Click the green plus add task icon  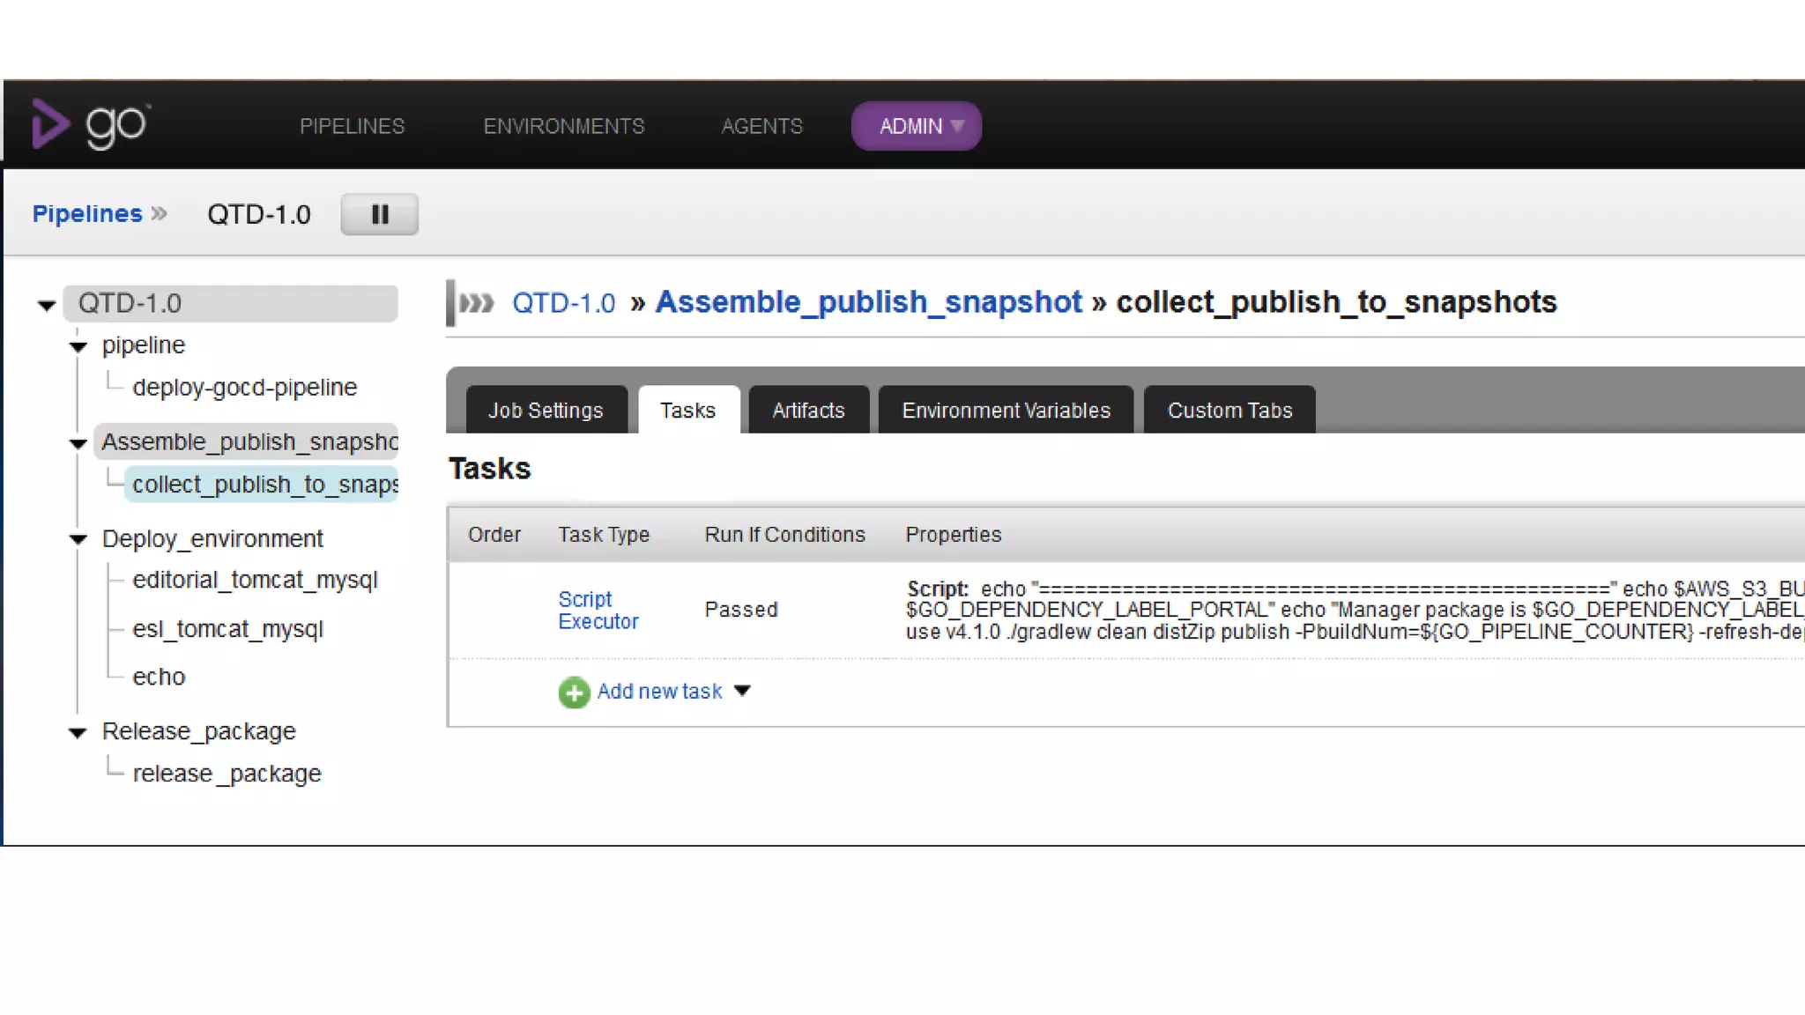[574, 693]
